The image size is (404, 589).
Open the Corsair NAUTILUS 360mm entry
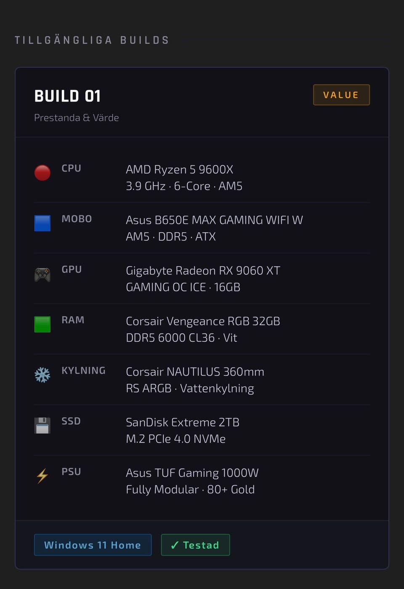click(195, 372)
